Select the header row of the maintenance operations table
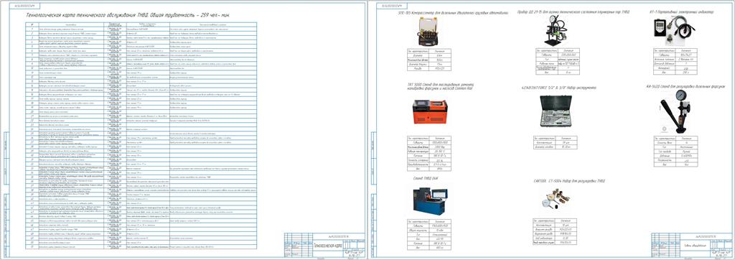Screen dimensions: 735x260 point(141,23)
